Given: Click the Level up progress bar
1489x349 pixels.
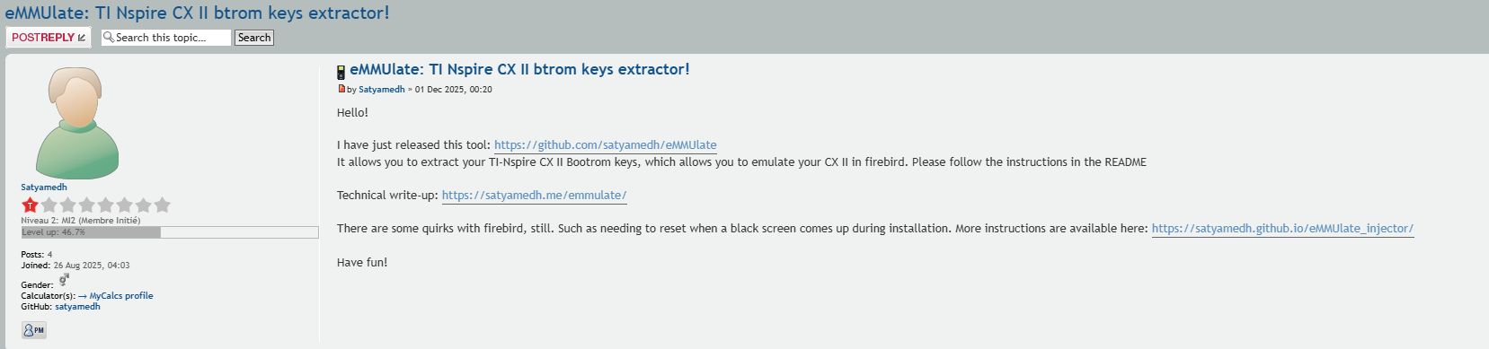Looking at the screenshot, I should [x=170, y=232].
